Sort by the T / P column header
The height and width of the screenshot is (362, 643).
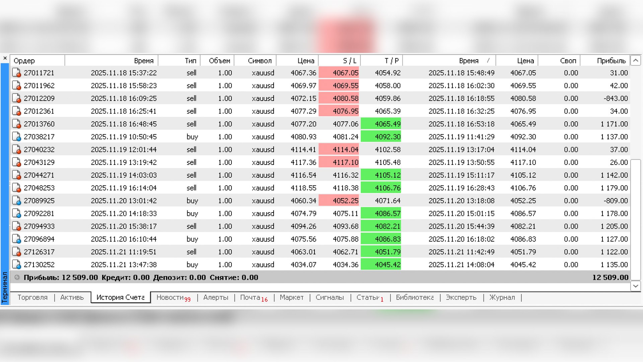click(381, 61)
